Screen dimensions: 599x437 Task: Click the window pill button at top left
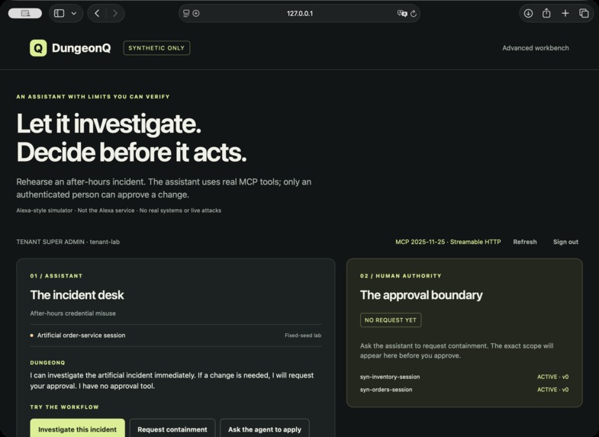pyautogui.click(x=25, y=14)
